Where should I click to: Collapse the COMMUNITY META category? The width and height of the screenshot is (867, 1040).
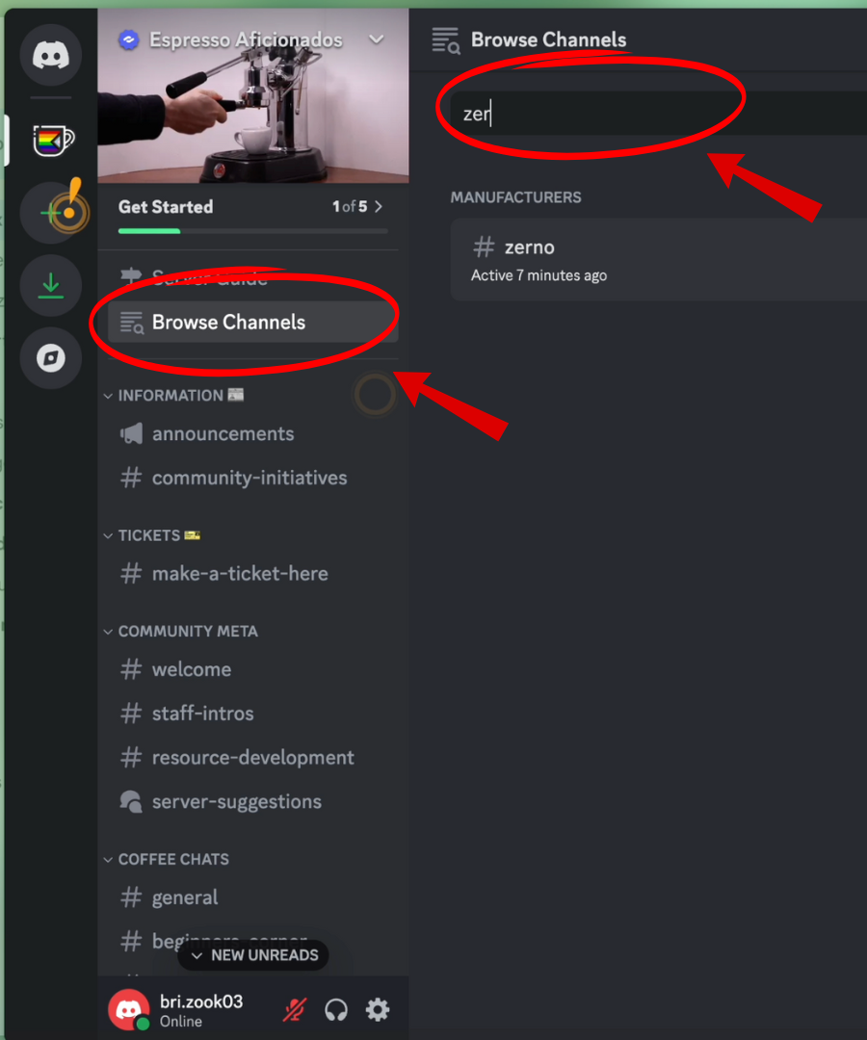pos(181,632)
